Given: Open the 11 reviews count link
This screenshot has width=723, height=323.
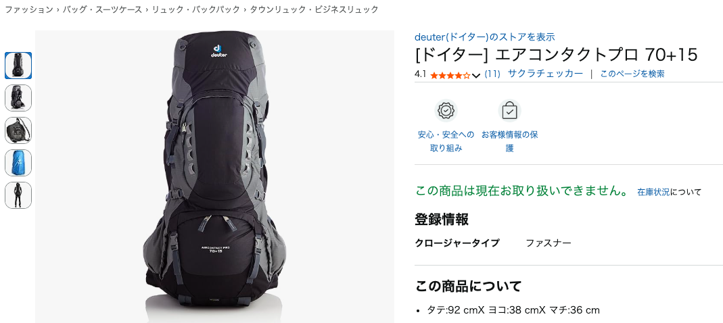Looking at the screenshot, I should 492,74.
